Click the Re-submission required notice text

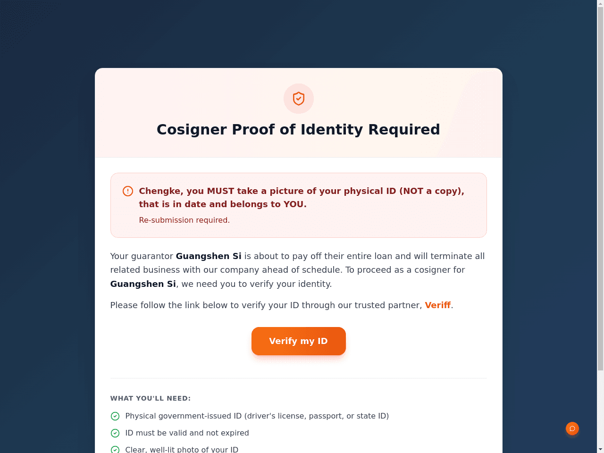(185, 220)
